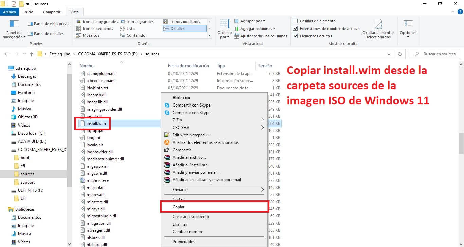Click Ocultar elementos seleccionados
Image resolution: width=464 pixels, height=247 pixels.
(378, 29)
